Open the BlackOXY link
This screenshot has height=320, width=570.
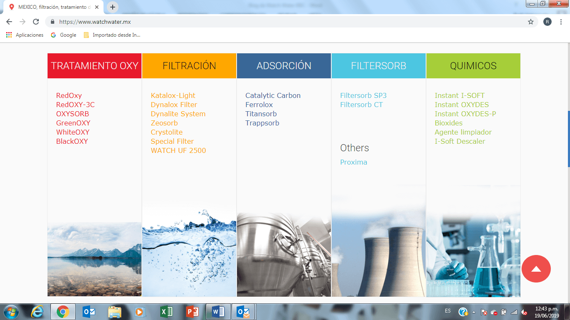click(72, 141)
